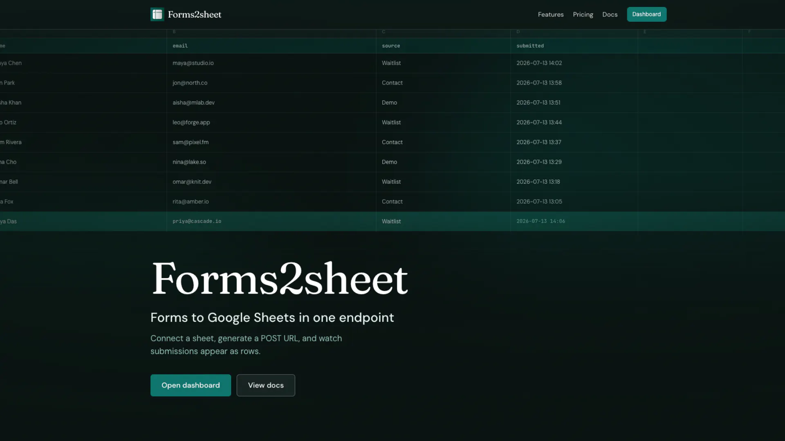The width and height of the screenshot is (785, 441).
Task: Click the 'Forms to Google Sheets in one endpoint' tagline
Action: [272, 318]
